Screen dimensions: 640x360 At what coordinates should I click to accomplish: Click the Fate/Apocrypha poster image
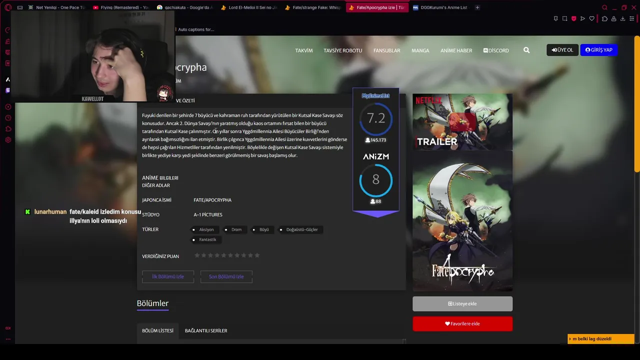(x=462, y=220)
